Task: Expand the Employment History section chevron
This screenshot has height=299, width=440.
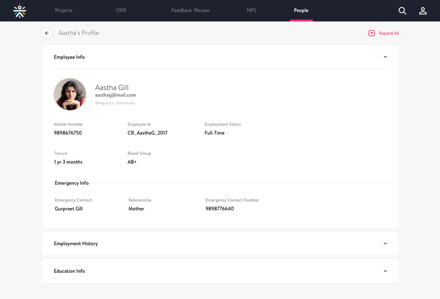Action: 385,244
